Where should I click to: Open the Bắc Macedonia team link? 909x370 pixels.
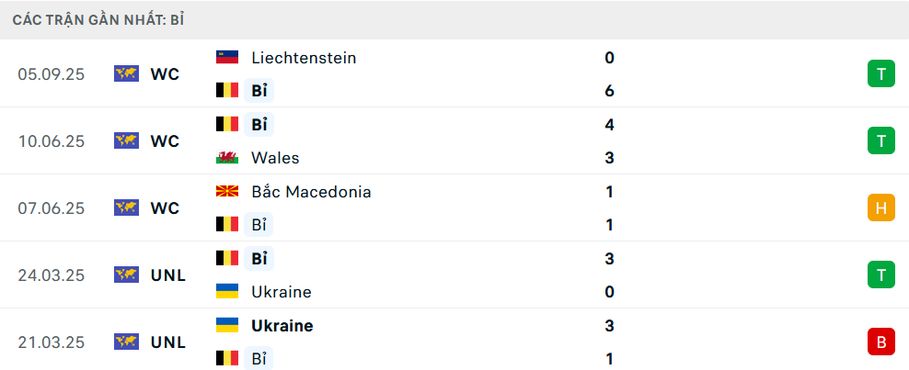pyautogui.click(x=311, y=192)
